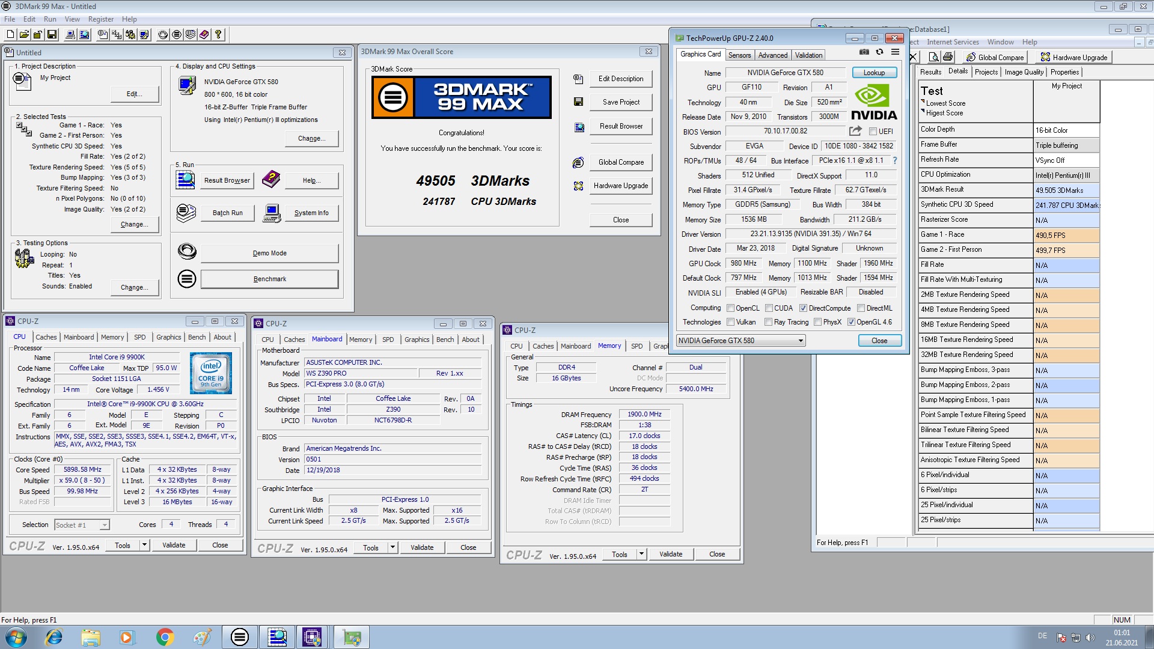Click the GPU-Z screenshot camera icon
Viewport: 1154px width, 649px height.
864,52
